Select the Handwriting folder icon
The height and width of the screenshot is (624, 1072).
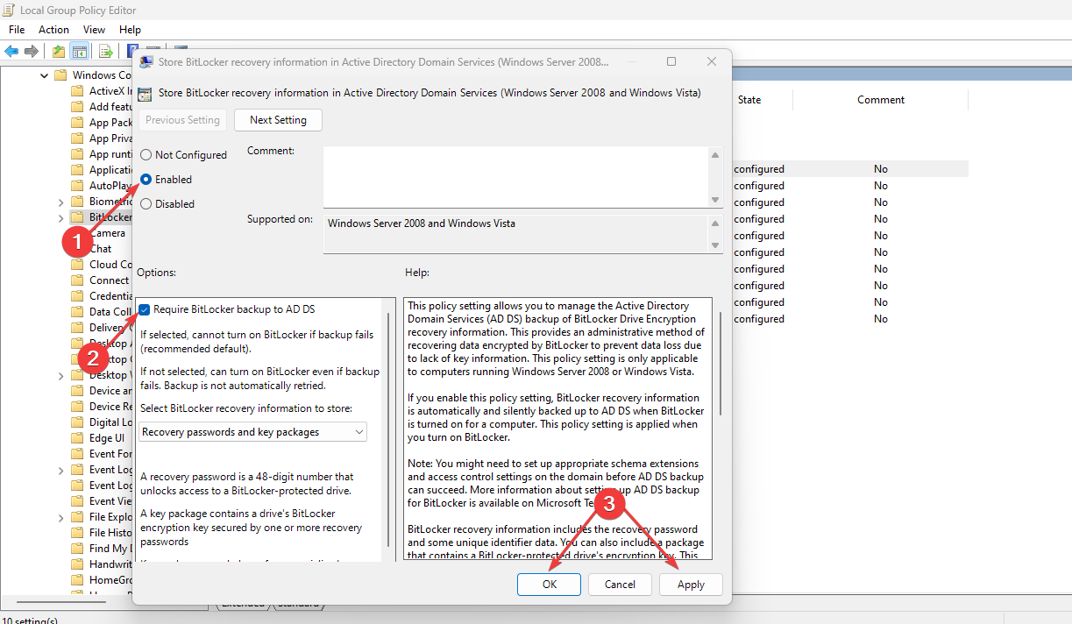78,564
